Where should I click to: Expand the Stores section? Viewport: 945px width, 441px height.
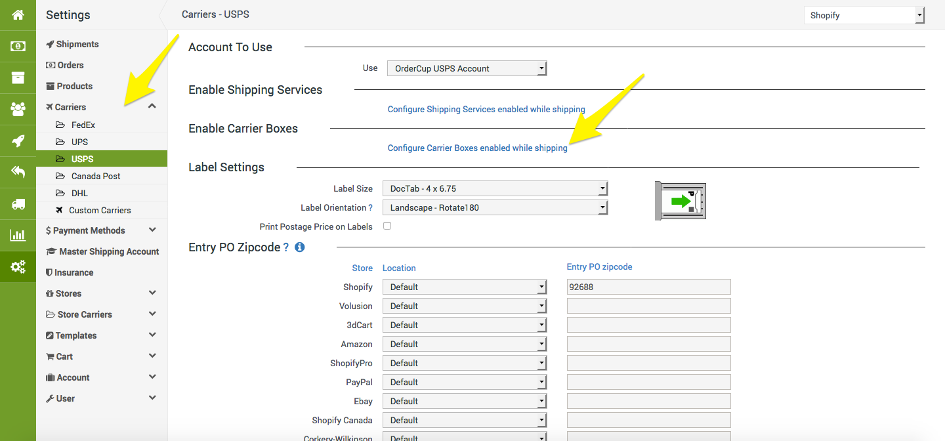152,293
